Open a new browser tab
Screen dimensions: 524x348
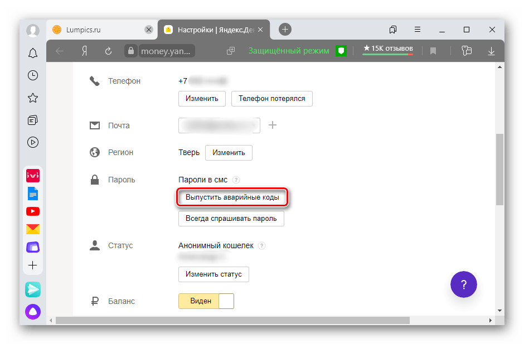(285, 30)
